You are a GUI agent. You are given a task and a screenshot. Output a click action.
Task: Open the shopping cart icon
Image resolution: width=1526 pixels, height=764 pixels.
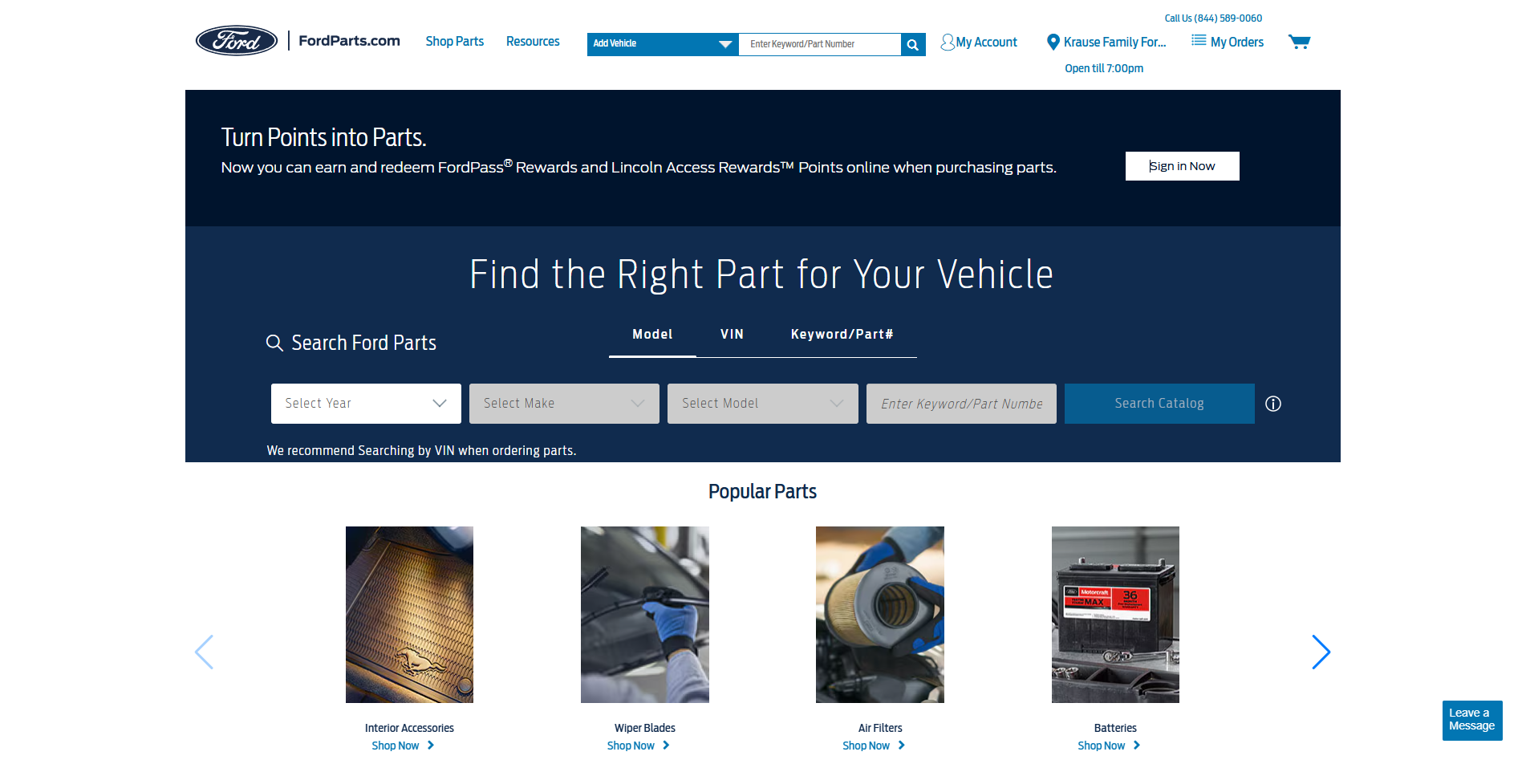1298,42
